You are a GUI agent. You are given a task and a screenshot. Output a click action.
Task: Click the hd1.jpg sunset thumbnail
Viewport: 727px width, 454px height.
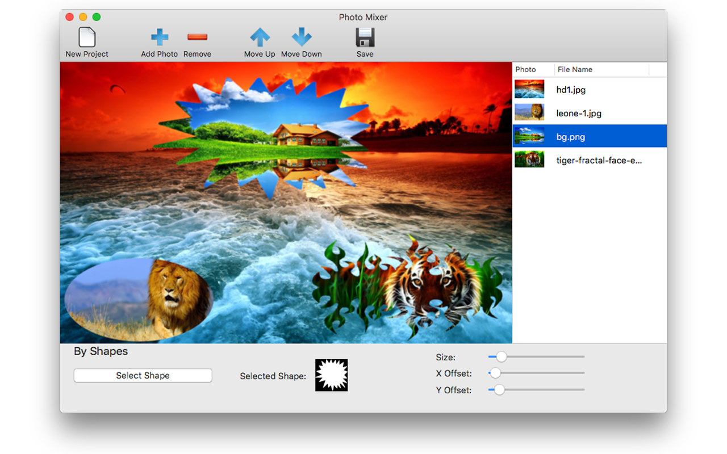click(529, 89)
